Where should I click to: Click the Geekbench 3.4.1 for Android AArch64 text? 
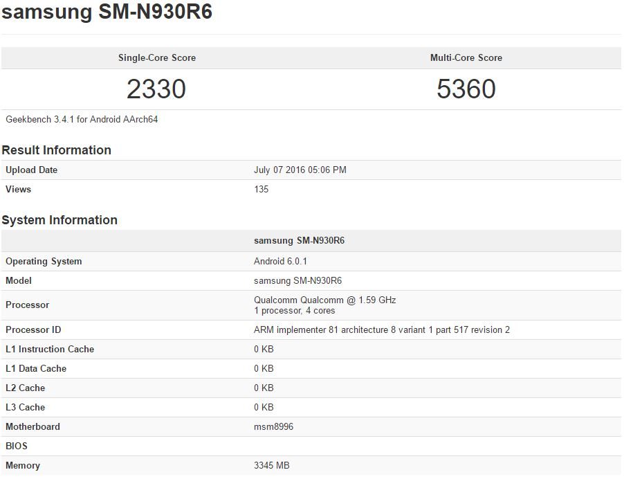click(x=82, y=120)
